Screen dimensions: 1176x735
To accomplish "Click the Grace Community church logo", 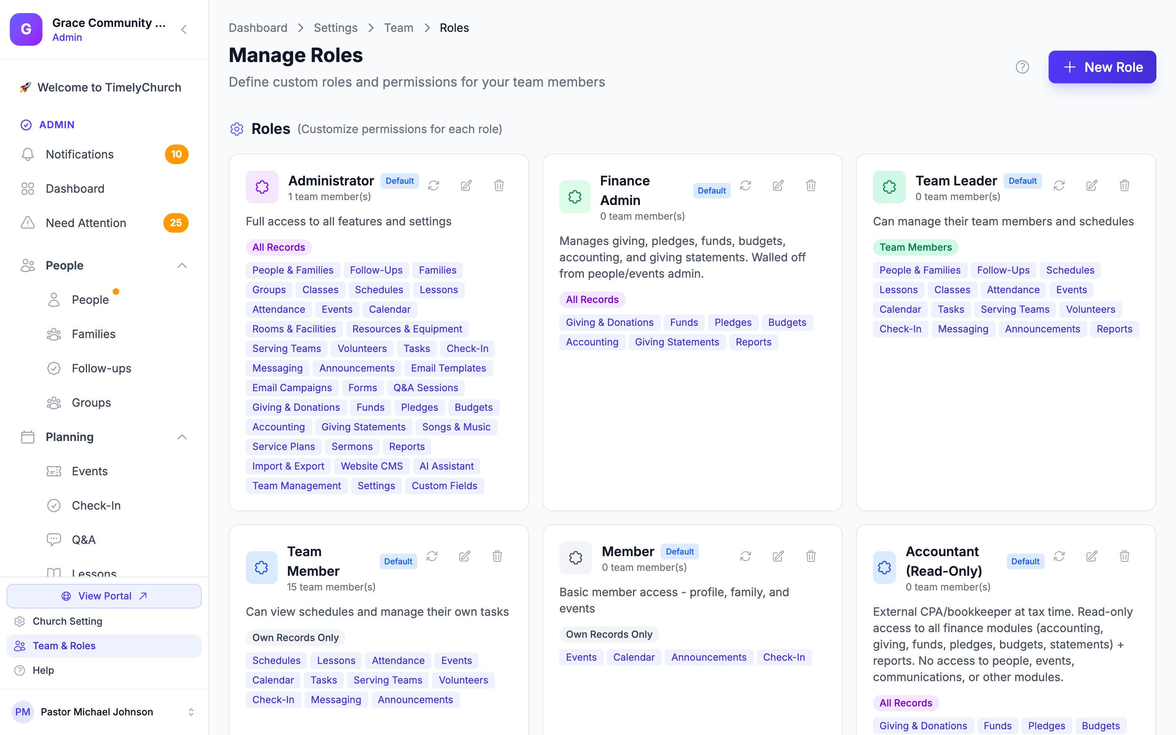I will tap(26, 29).
